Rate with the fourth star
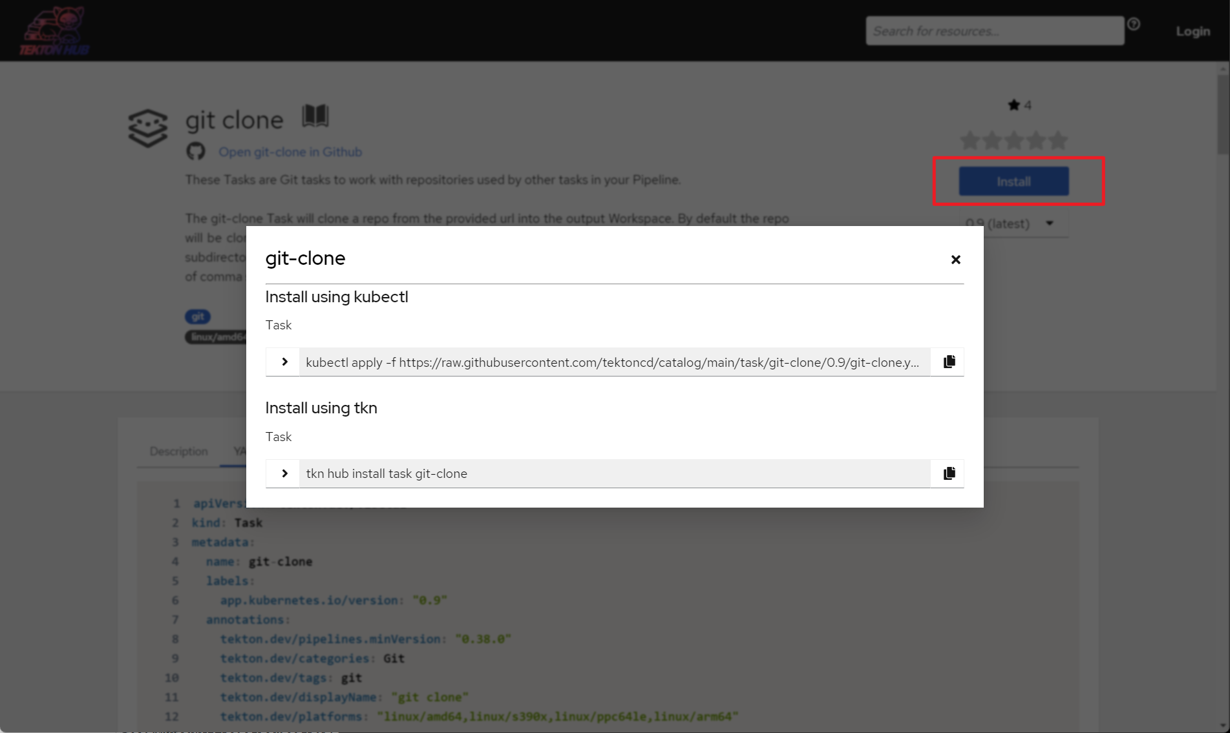This screenshot has height=733, width=1230. (x=1036, y=140)
